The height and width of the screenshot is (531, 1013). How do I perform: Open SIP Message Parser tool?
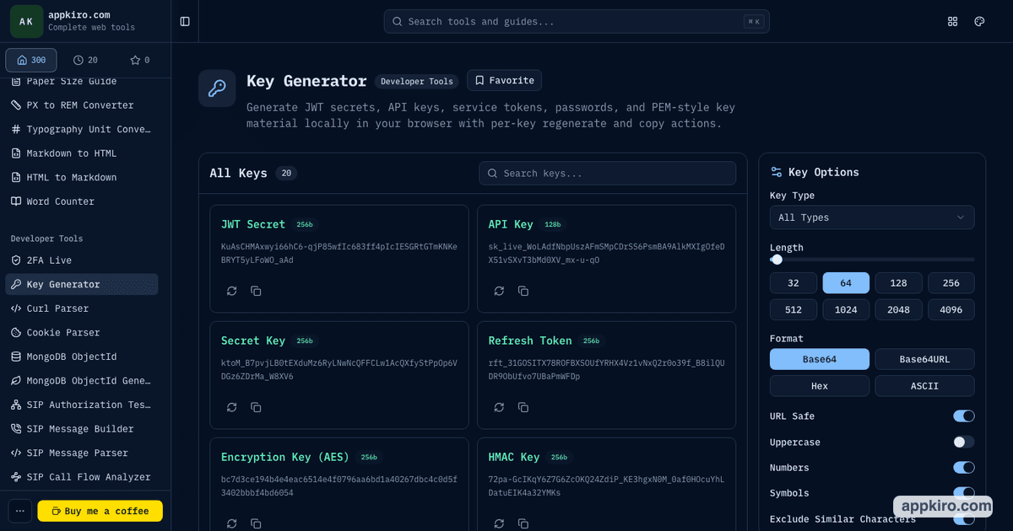[x=82, y=453]
